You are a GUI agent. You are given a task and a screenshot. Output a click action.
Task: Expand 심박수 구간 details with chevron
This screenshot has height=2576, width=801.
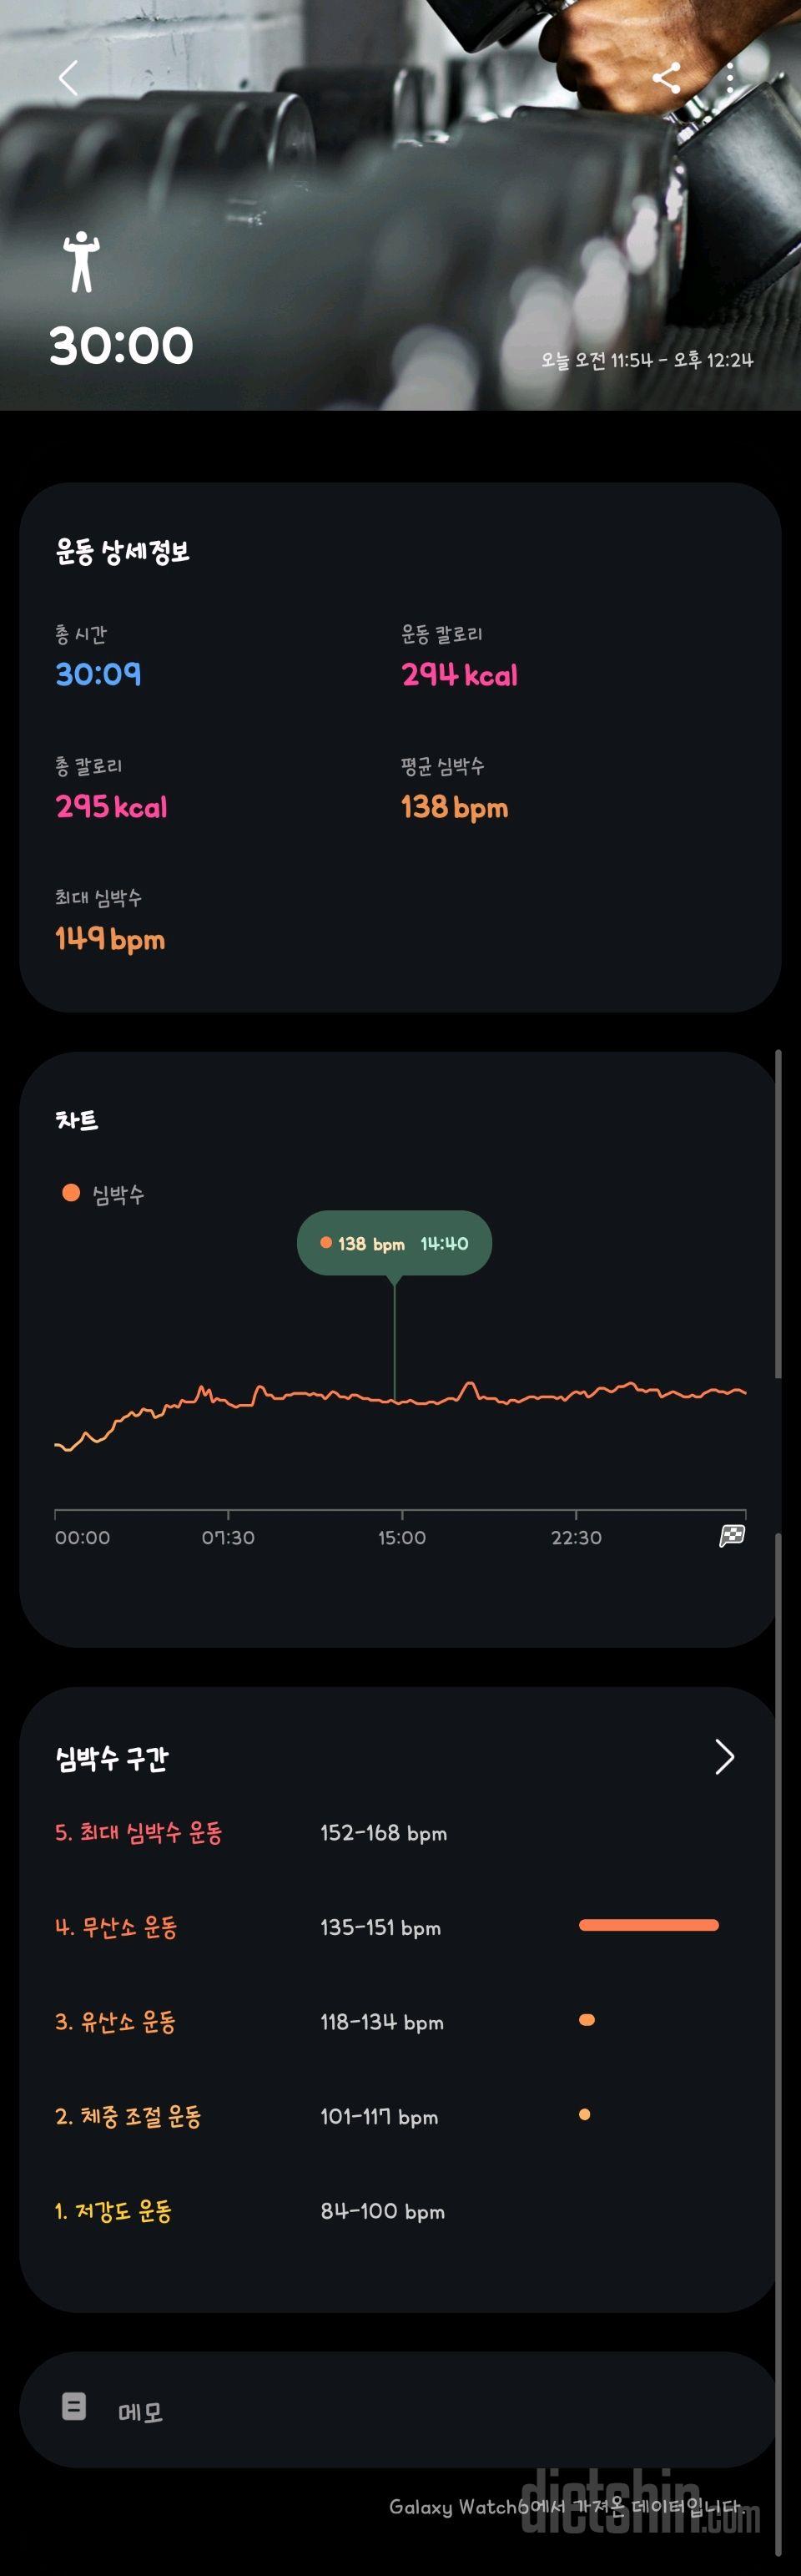click(725, 1756)
